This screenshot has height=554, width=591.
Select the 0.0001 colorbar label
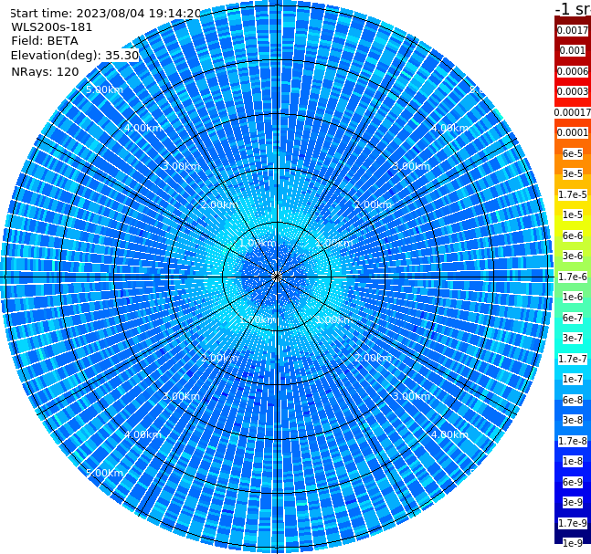(x=573, y=132)
